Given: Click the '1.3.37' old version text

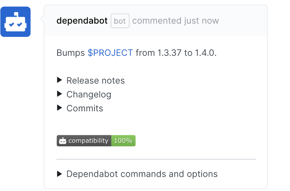Looking at the screenshot, I should click(169, 53).
